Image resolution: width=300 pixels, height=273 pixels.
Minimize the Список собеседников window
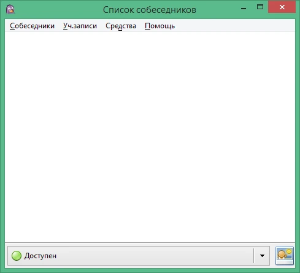click(244, 8)
